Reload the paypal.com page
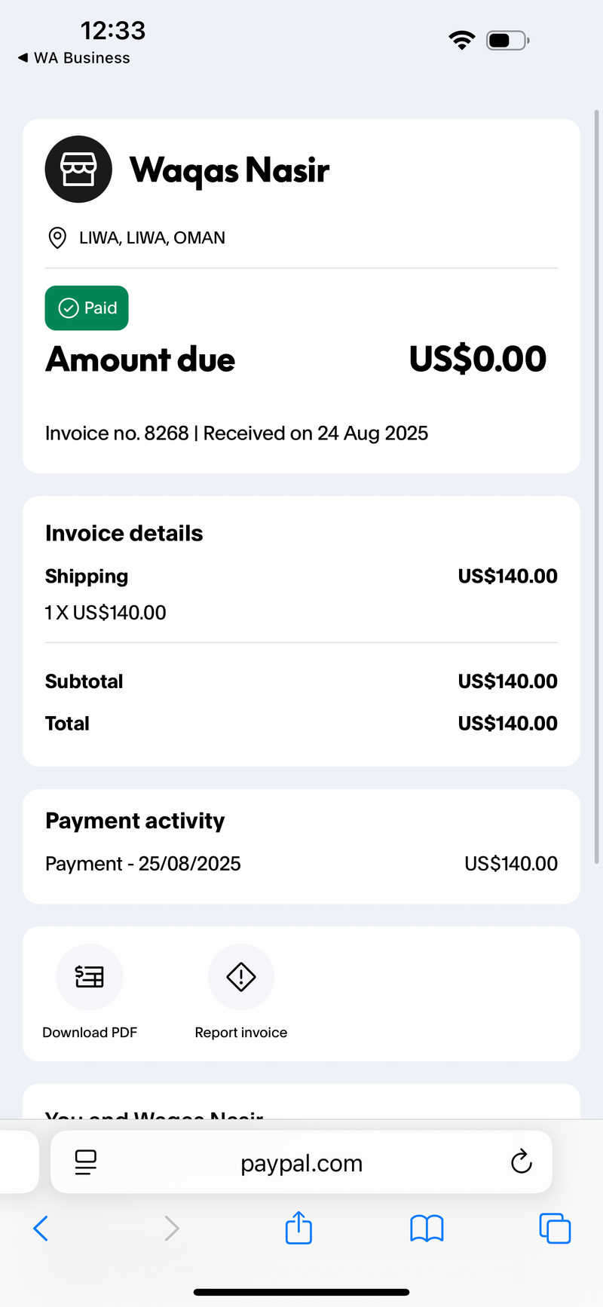This screenshot has height=1307, width=603. click(521, 1162)
